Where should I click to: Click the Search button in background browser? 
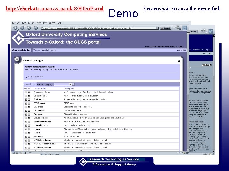coord(193,31)
